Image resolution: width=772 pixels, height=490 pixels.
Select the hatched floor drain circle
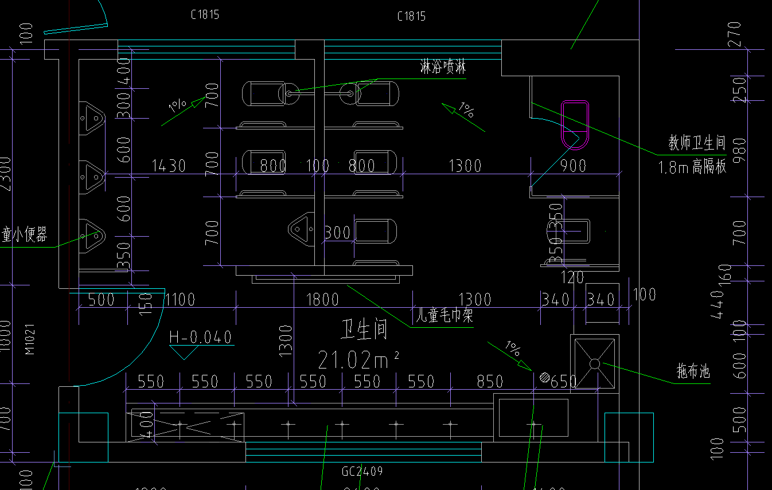click(545, 378)
